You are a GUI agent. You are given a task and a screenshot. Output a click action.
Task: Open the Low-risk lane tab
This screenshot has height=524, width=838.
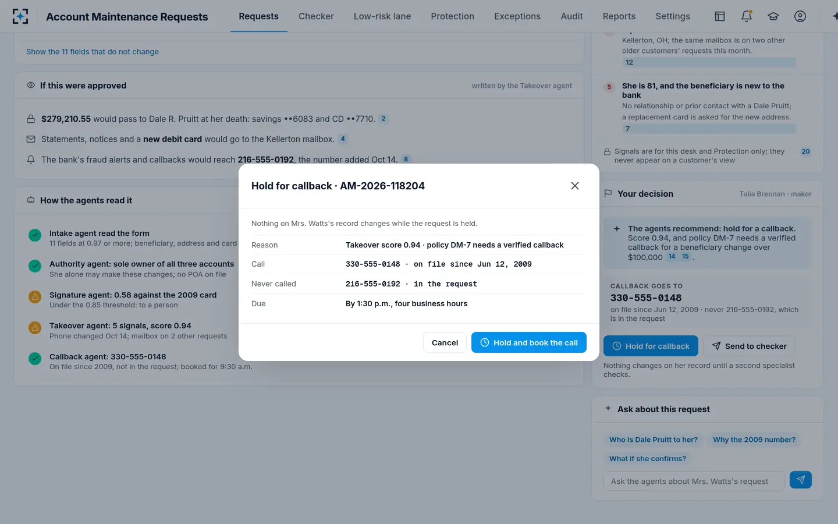382,16
